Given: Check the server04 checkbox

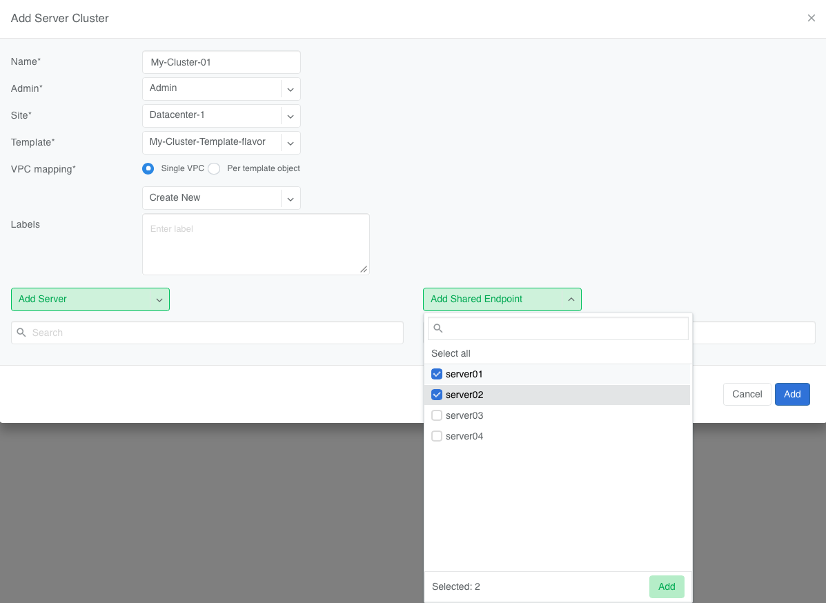Looking at the screenshot, I should 437,436.
